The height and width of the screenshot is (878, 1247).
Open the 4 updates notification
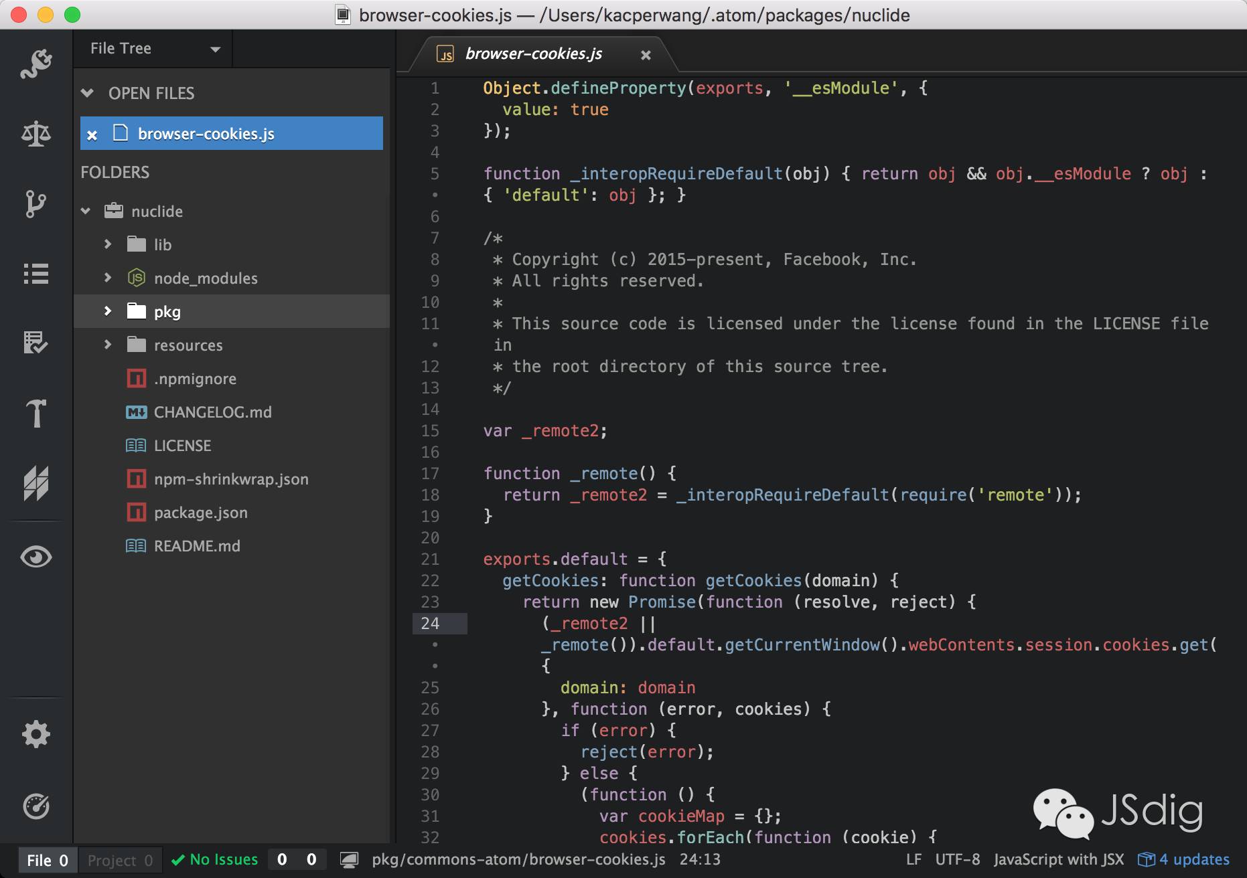click(x=1184, y=859)
